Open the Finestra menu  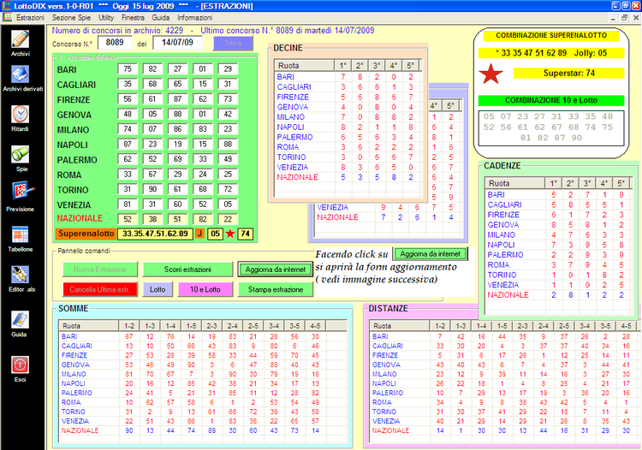click(133, 17)
